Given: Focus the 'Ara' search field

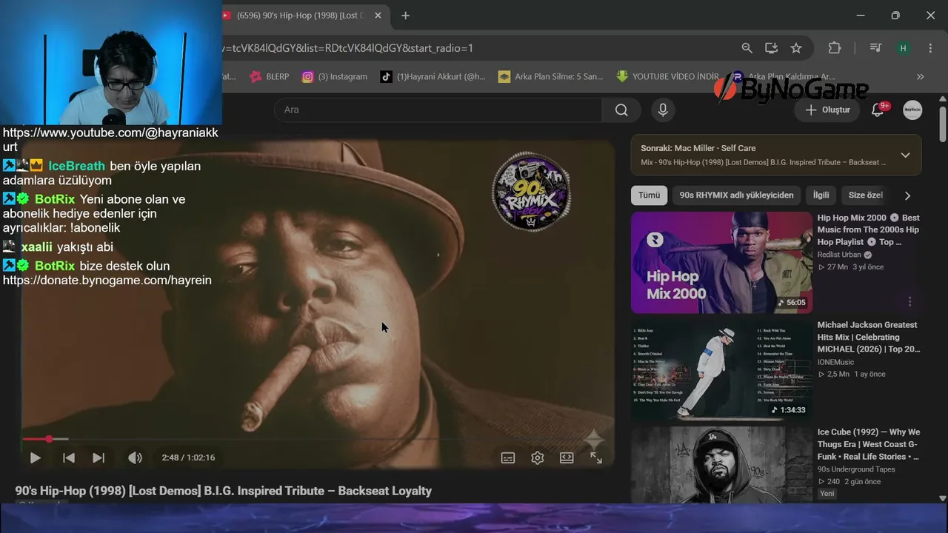Looking at the screenshot, I should point(438,110).
